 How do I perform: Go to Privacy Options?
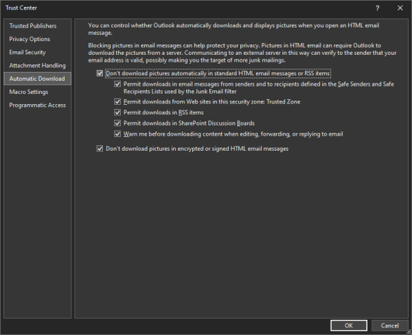click(x=38, y=39)
